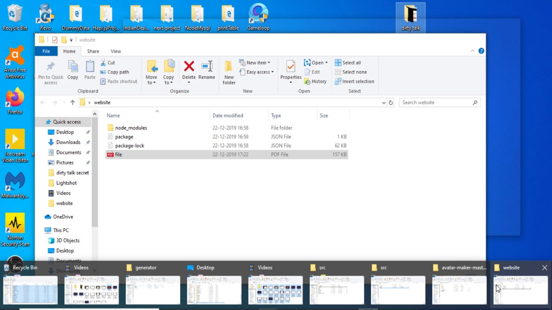Go up one folder level

72,102
